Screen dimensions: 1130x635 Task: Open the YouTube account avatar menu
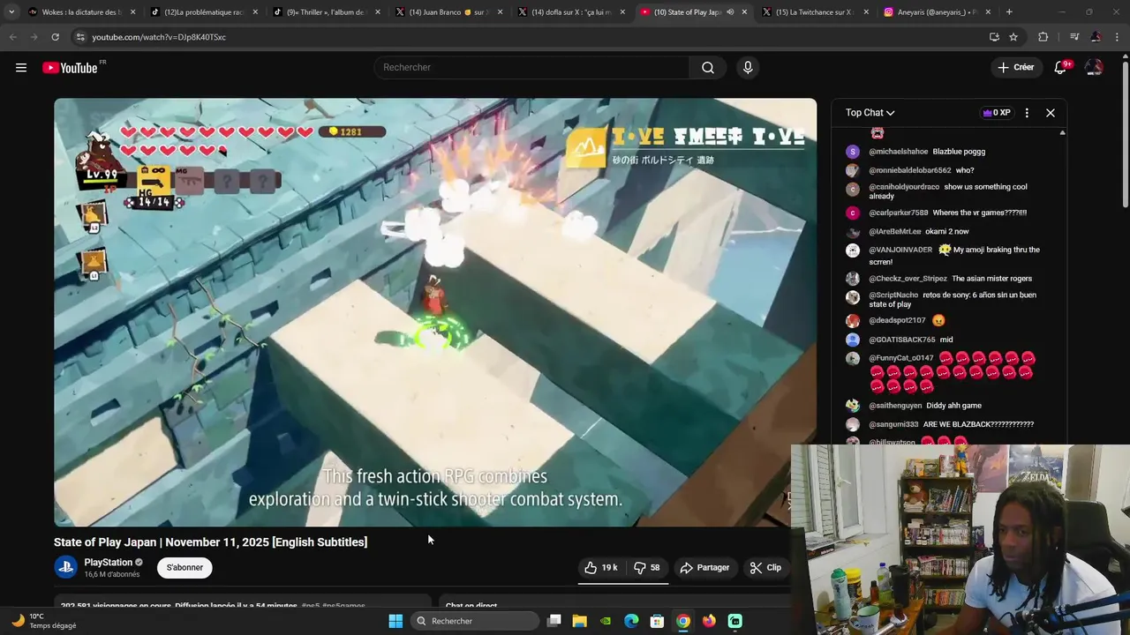pyautogui.click(x=1094, y=68)
